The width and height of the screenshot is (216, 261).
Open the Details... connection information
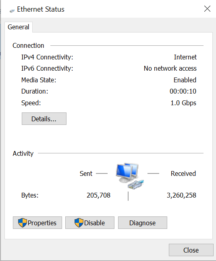coord(44,119)
